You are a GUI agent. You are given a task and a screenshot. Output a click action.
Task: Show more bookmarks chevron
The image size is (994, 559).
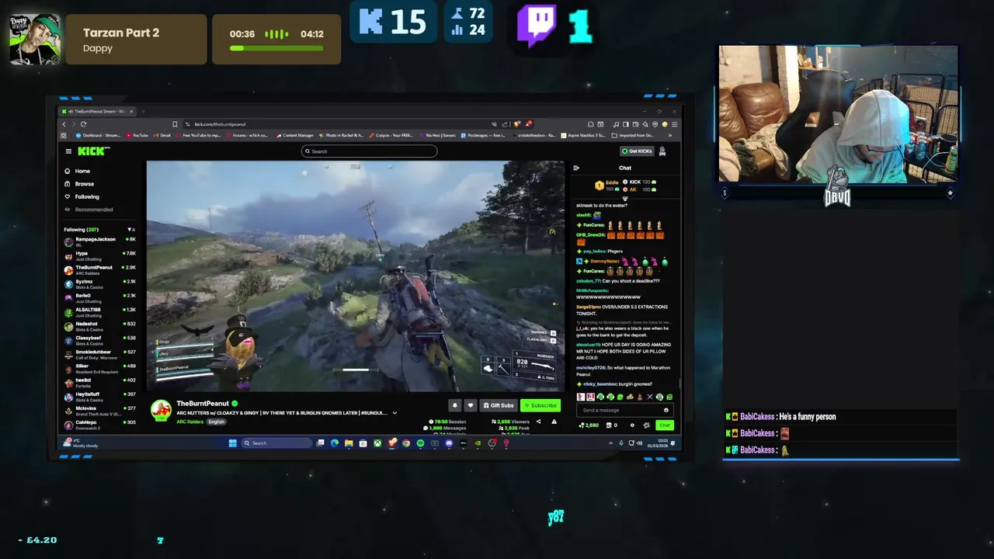point(670,135)
